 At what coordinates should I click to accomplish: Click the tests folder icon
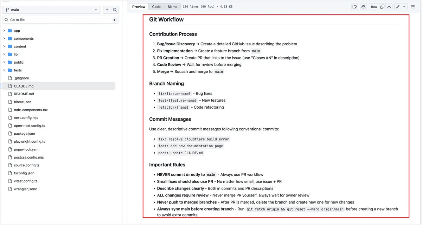tap(10, 70)
